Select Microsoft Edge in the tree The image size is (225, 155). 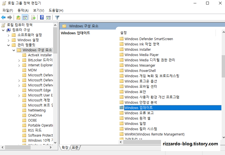tap(39, 90)
